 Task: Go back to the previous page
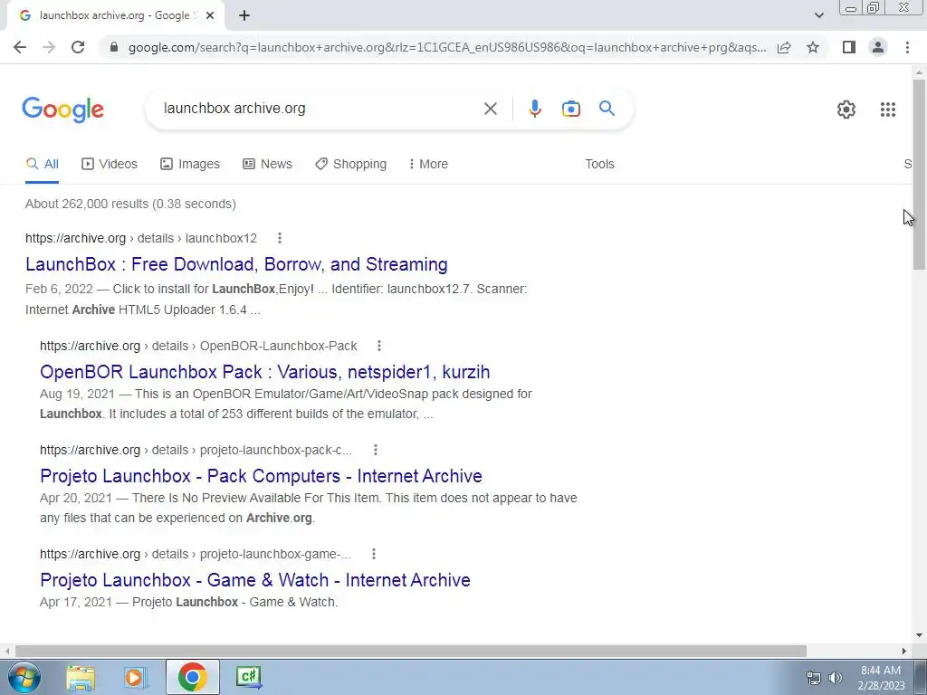[x=20, y=47]
